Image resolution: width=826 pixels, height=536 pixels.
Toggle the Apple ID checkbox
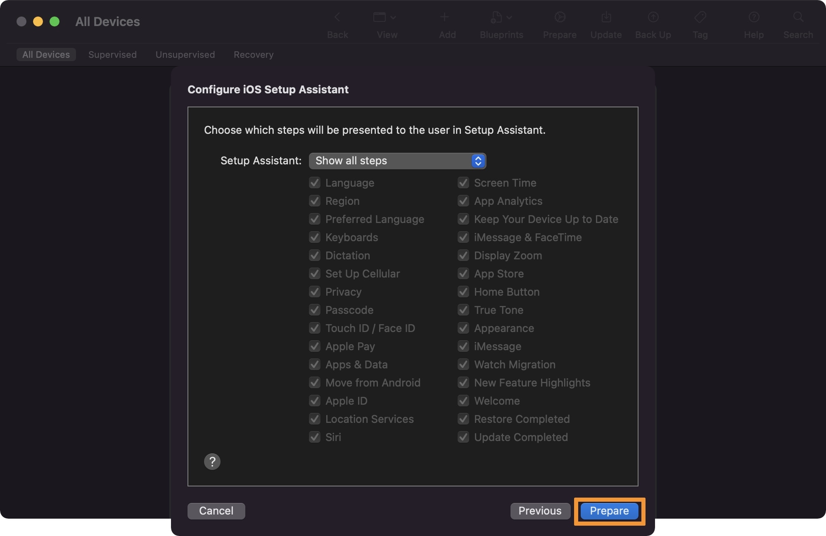[x=315, y=401]
